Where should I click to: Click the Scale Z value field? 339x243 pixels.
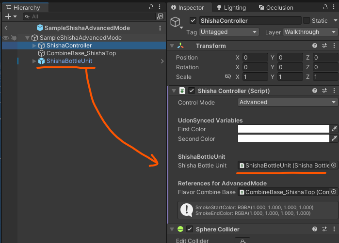pyautogui.click(x=325, y=77)
